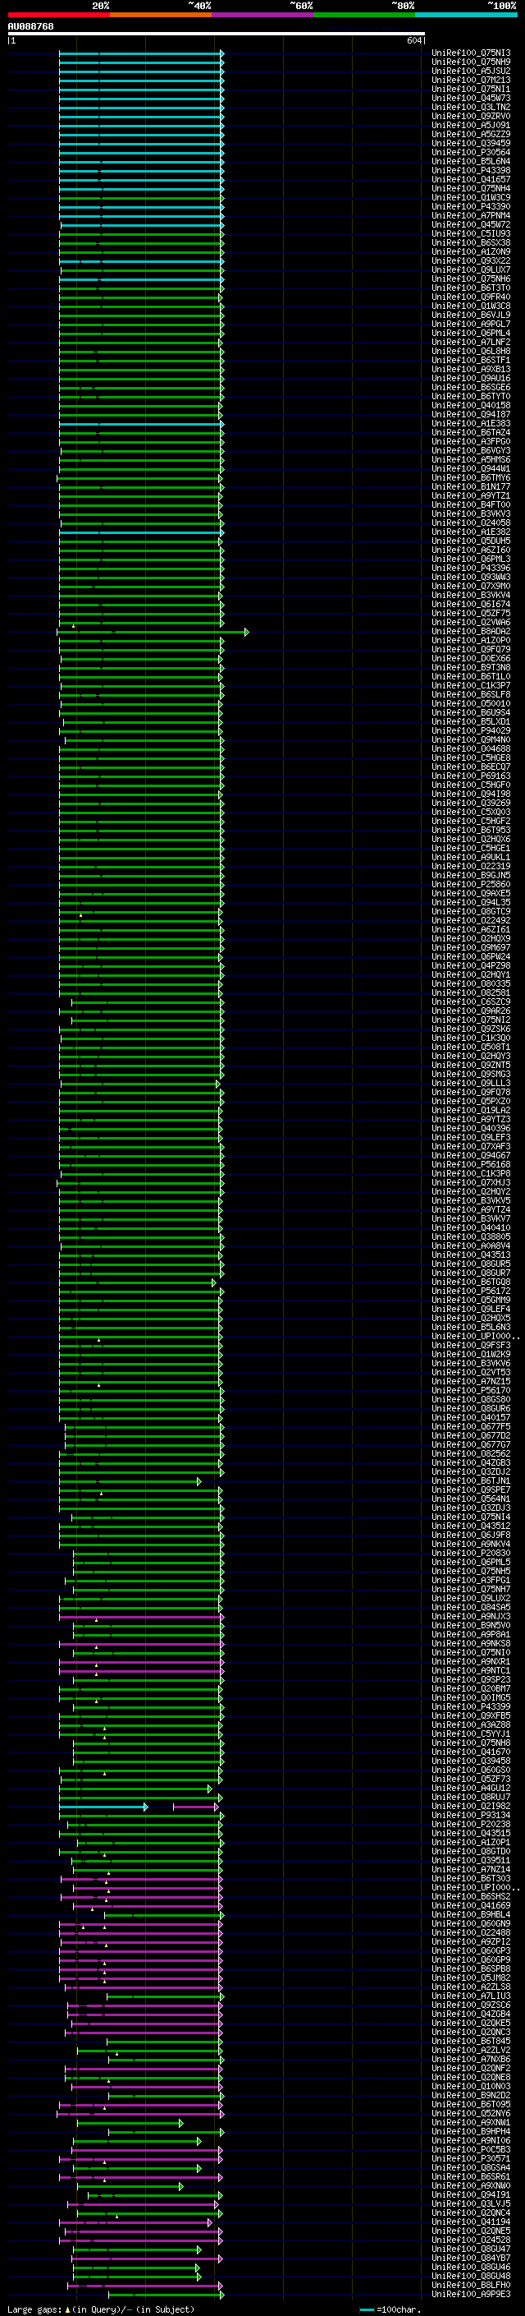Click the cyan ~100% identity legend bar
This screenshot has height=2316, width=525.
[x=467, y=15]
